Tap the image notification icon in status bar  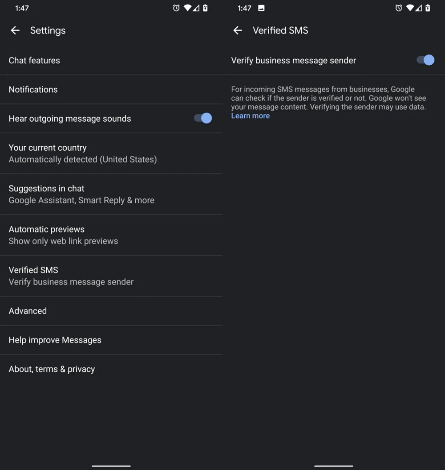pos(261,8)
